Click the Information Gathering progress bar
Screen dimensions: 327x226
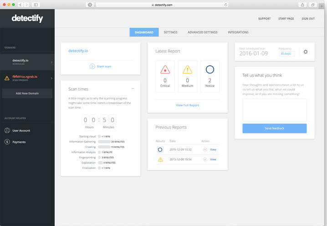coord(104,142)
